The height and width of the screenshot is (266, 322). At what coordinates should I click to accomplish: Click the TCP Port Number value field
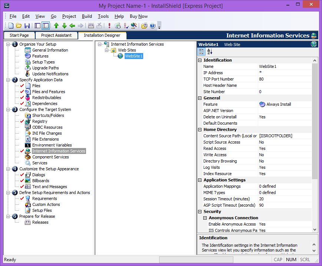point(284,79)
